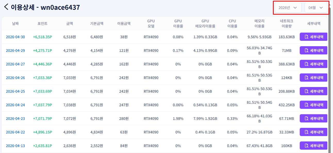Click the 이용금액 column header

point(124,24)
